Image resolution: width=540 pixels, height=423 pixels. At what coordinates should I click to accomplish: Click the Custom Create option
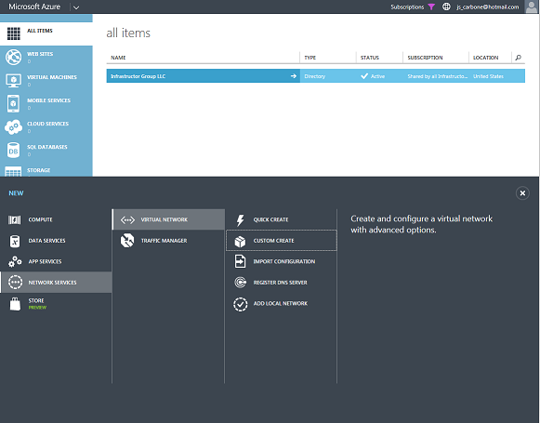(282, 241)
